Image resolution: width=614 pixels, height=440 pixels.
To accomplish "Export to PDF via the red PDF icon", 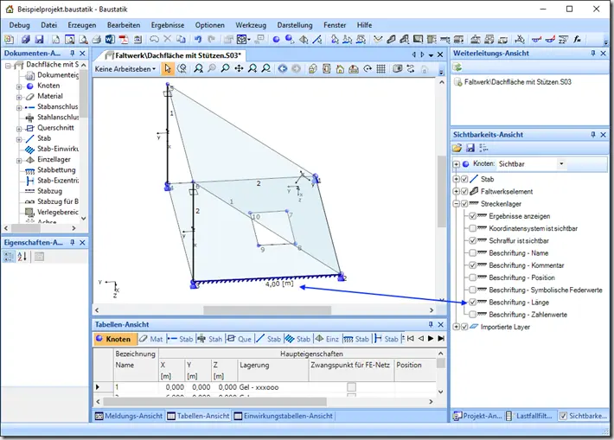I will tap(124, 39).
